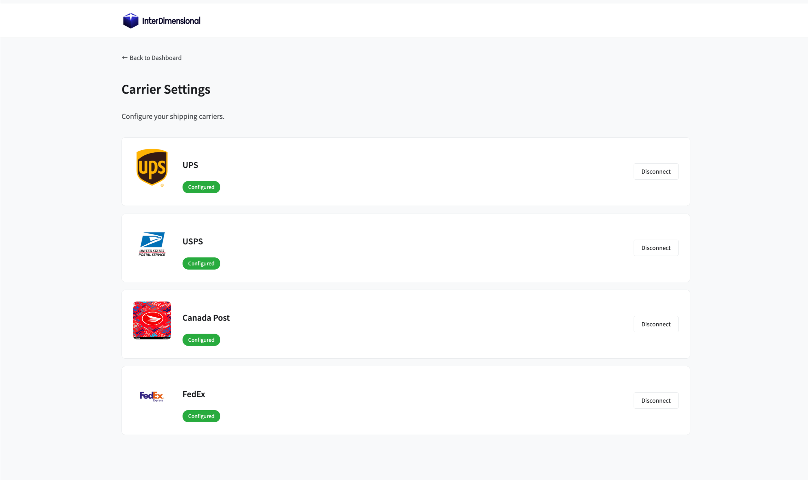The height and width of the screenshot is (480, 808).
Task: Disconnect the FedEx carrier
Action: click(656, 400)
